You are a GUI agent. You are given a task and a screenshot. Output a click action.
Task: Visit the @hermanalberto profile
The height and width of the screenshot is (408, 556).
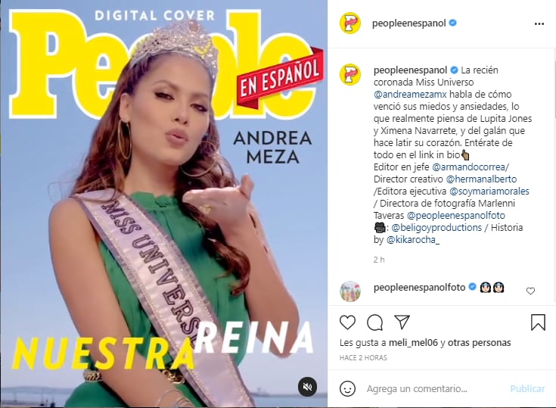coord(481,179)
